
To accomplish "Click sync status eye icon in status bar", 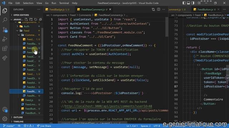I will pos(19,126).
